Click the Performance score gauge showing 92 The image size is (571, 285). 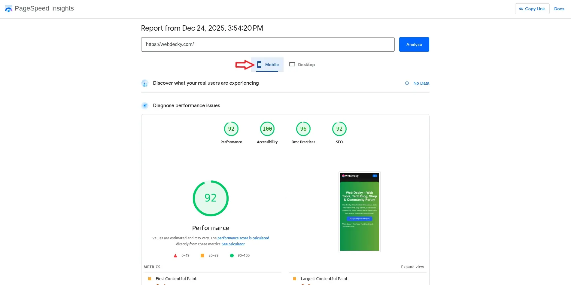[211, 198]
